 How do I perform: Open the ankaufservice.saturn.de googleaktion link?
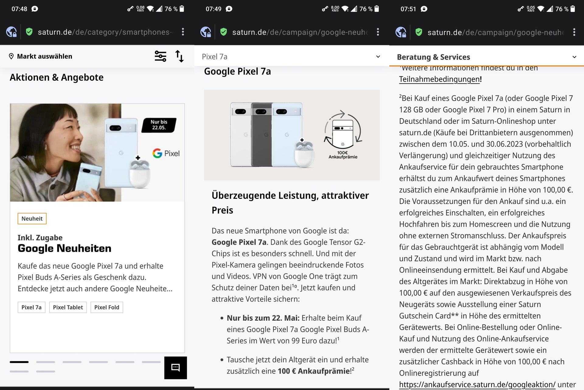(477, 384)
